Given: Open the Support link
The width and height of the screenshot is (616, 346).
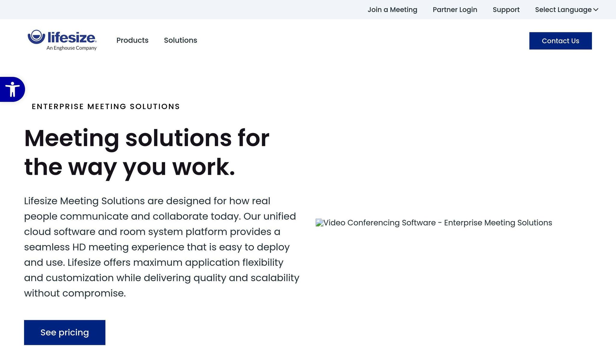Looking at the screenshot, I should pyautogui.click(x=506, y=10).
